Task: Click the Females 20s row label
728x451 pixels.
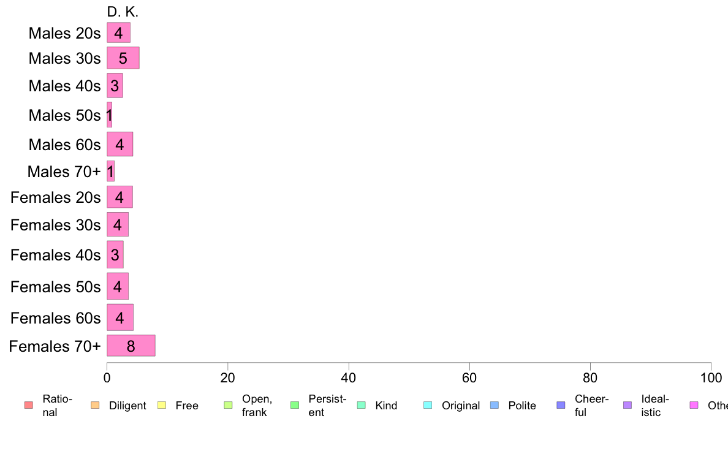Action: point(55,197)
